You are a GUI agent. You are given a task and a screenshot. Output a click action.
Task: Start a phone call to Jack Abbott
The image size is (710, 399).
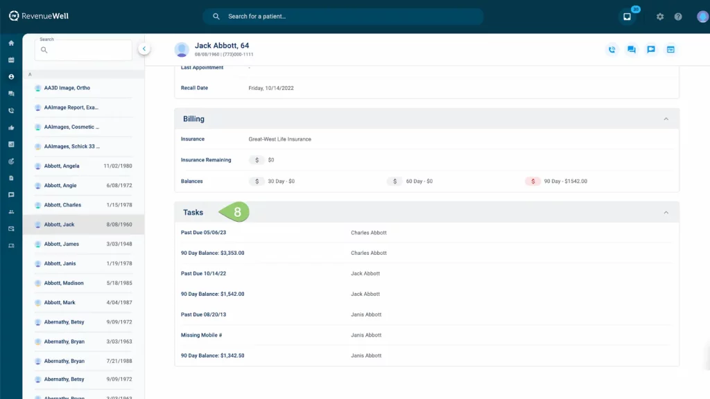pos(612,49)
